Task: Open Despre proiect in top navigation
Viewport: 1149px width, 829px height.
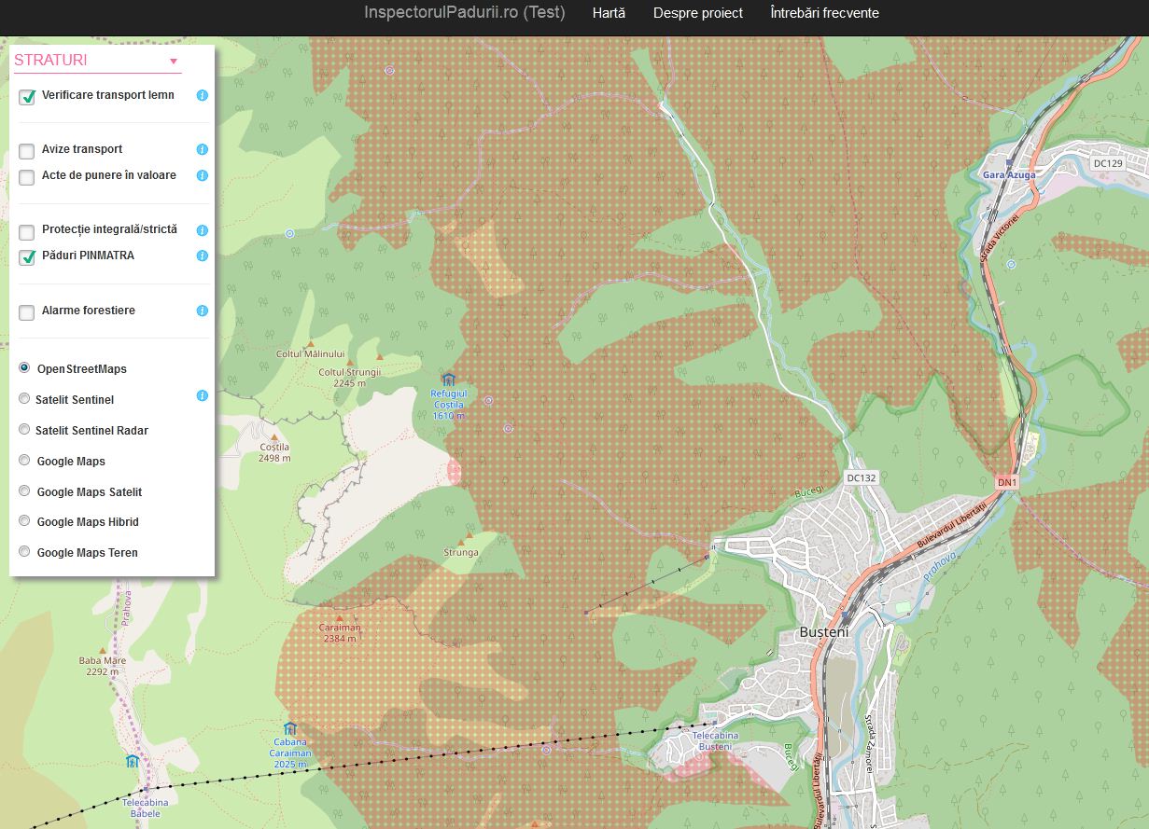Action: (x=697, y=13)
